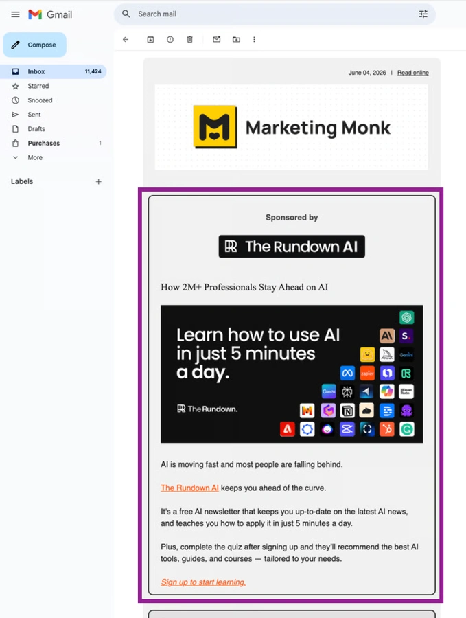Screen dimensions: 466x618
Task: Open the Read online link
Action: [413, 73]
